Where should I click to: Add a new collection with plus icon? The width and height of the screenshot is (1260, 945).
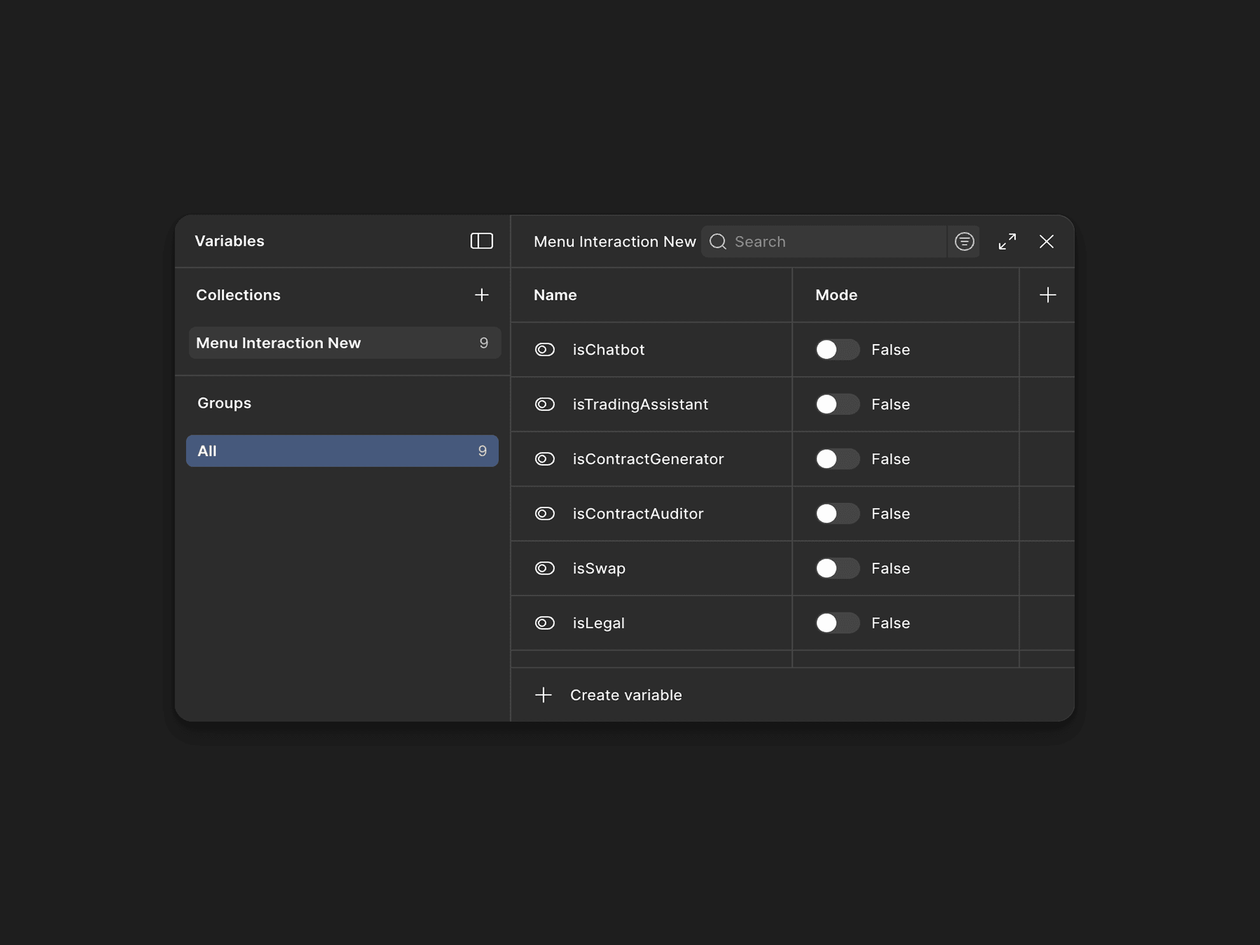[x=481, y=295]
